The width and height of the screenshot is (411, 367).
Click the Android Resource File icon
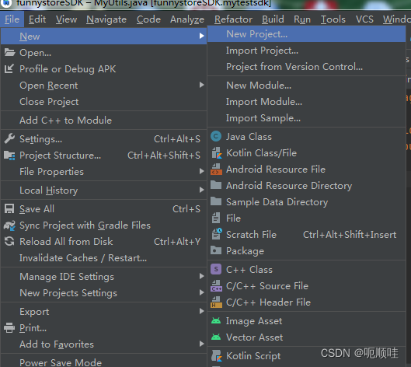pyautogui.click(x=216, y=170)
